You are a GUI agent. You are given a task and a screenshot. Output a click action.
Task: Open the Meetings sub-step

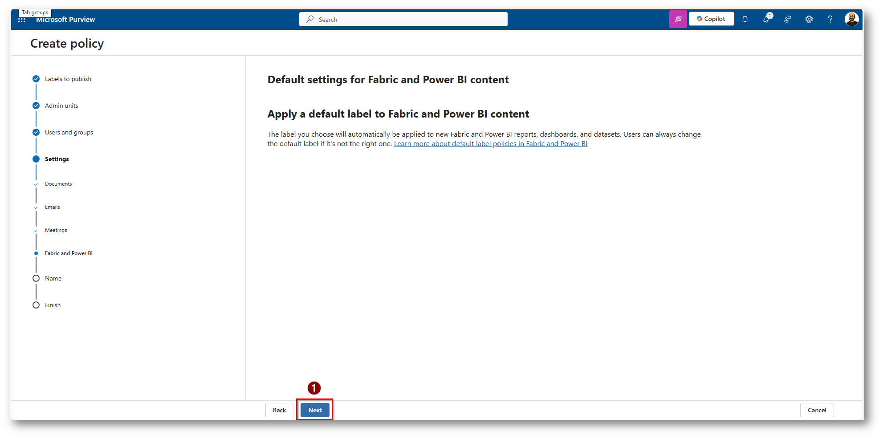click(x=56, y=230)
